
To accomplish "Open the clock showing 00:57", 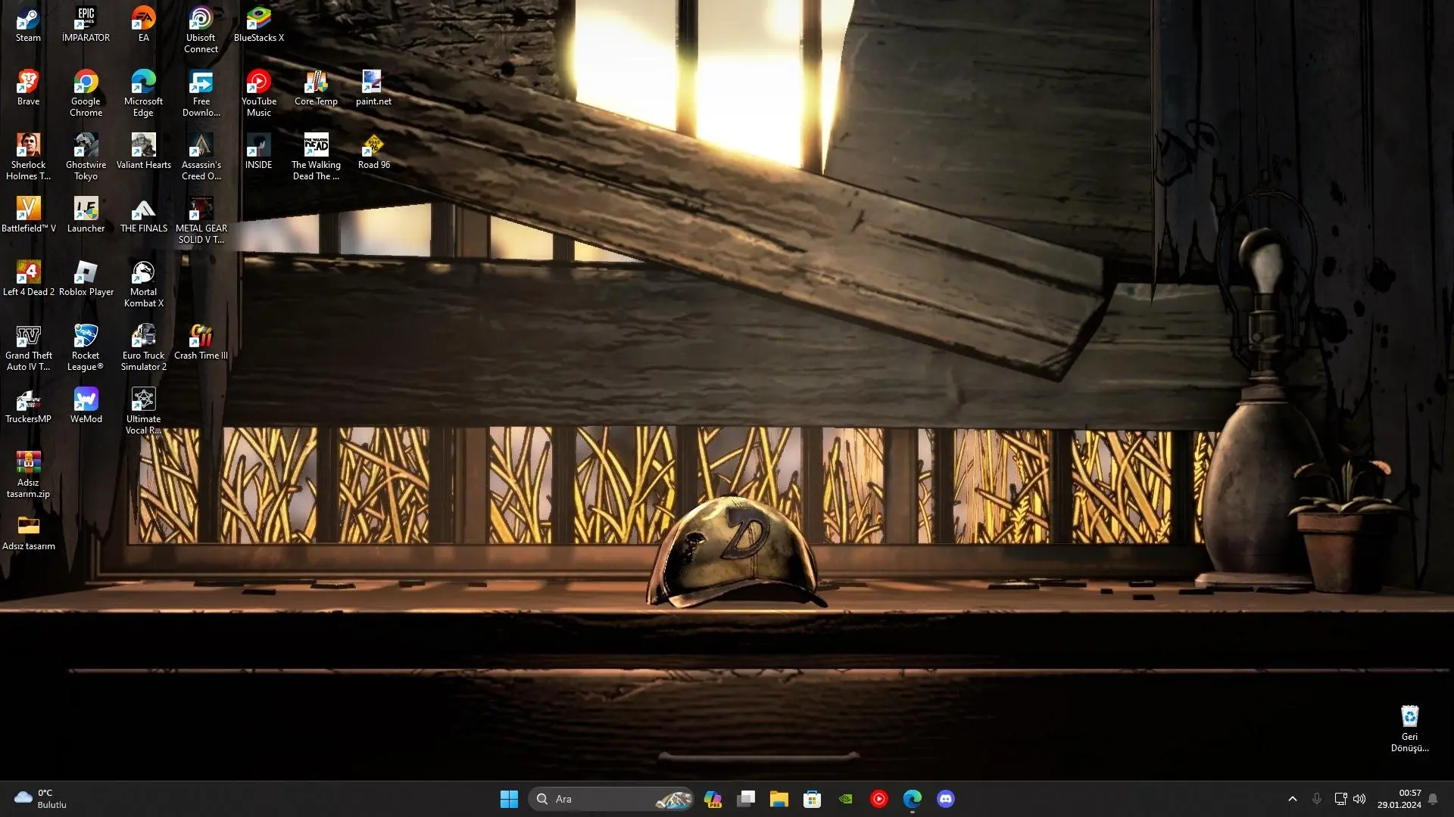I will [1399, 799].
